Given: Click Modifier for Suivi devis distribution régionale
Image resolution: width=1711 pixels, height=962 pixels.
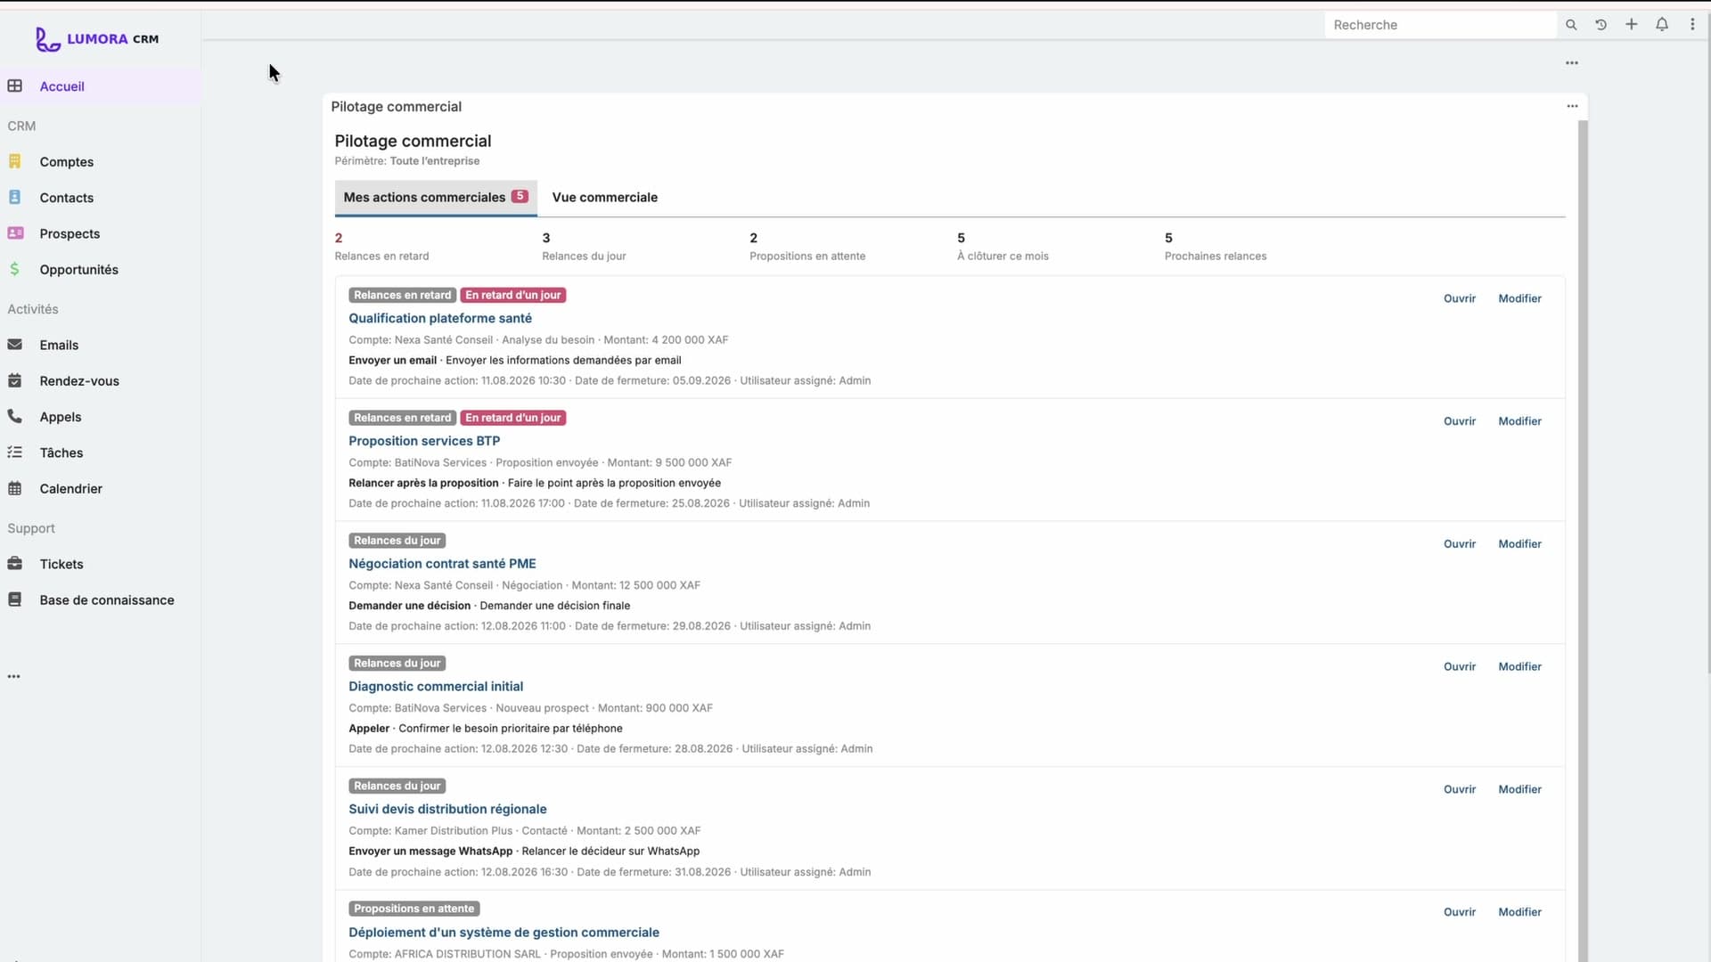Looking at the screenshot, I should click(1519, 790).
